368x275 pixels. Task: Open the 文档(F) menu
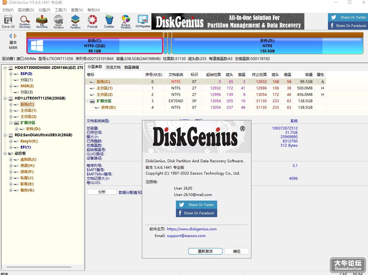[x=8, y=10]
